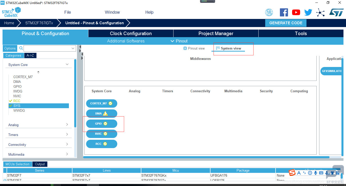Click the STM32CubeMX logo
Image resolution: width=346 pixels, height=186 pixels.
[x=11, y=12]
